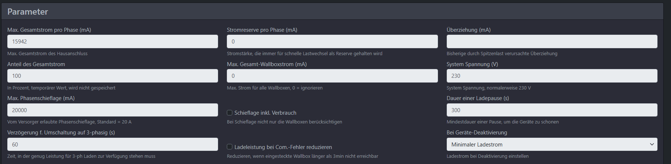Screen dimensions: 671x164
Task: Click the 'Stromreserve pro Phase (mA)' label
Action: point(262,30)
